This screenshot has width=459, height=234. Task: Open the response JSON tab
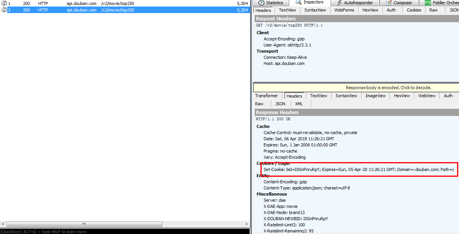[x=280, y=103]
